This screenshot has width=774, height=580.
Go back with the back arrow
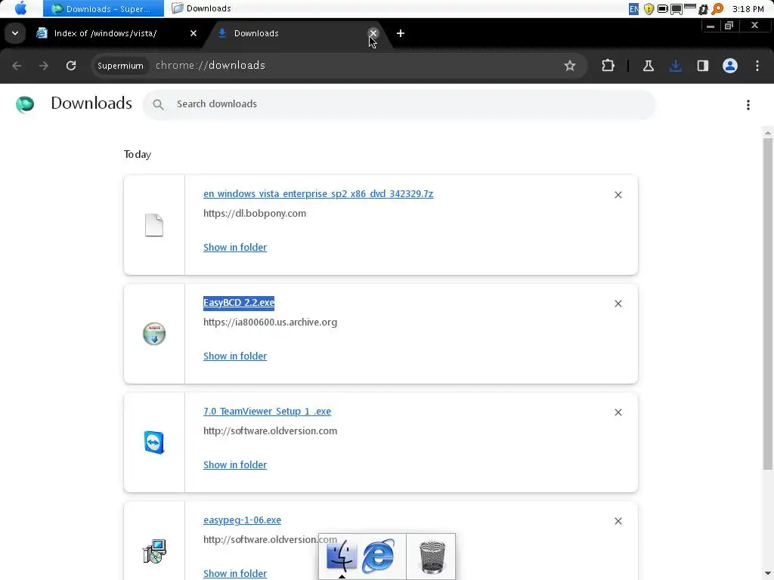coord(17,66)
